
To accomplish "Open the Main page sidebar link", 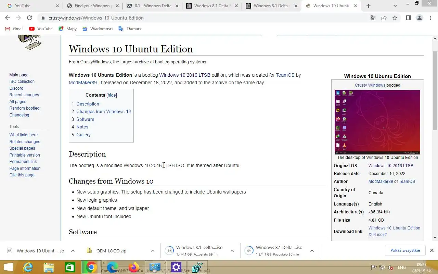I will pos(19,75).
